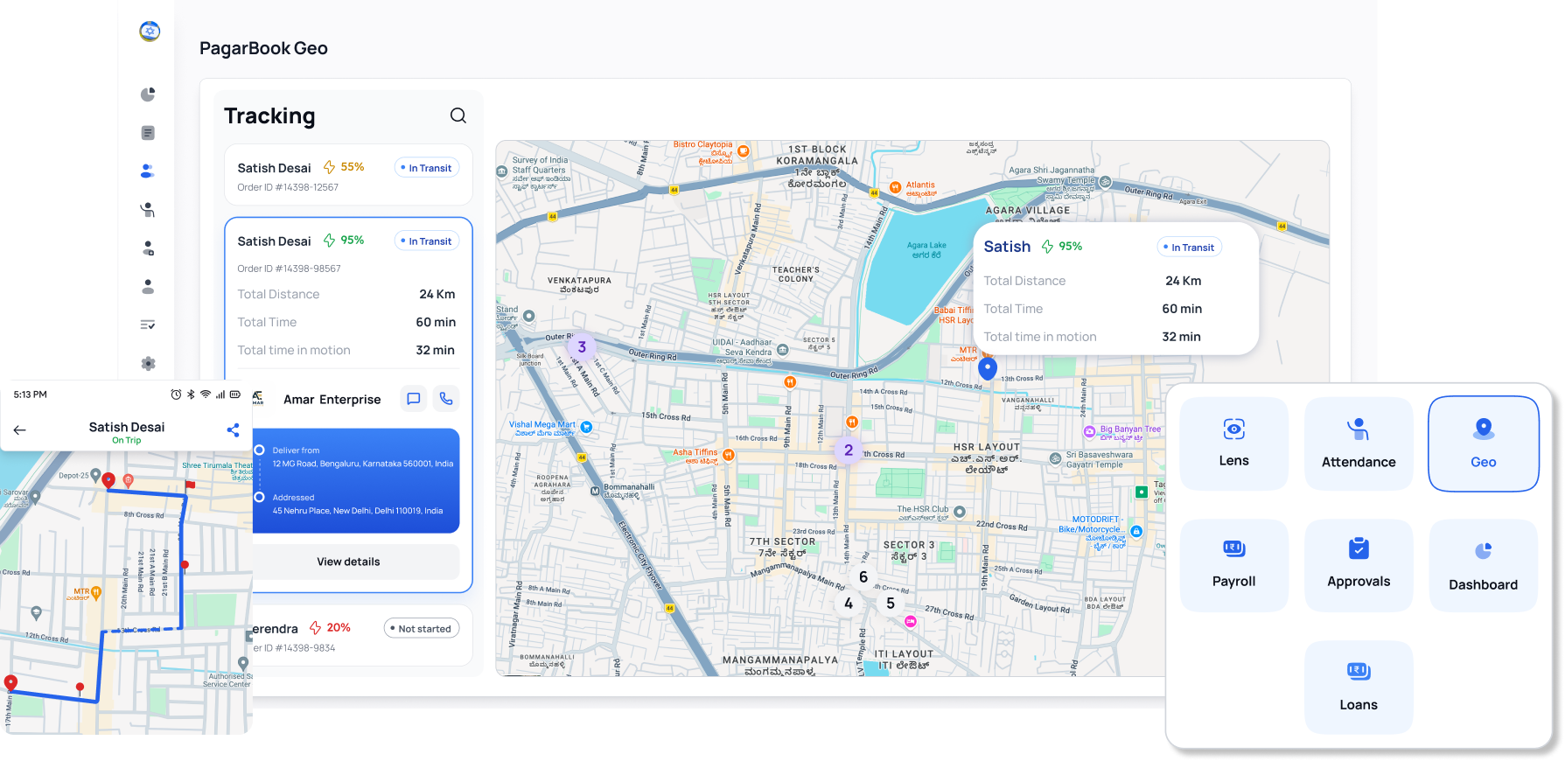Viewport: 1565px width, 761px height.
Task: Click the blue location pin on the main map
Action: tap(988, 368)
